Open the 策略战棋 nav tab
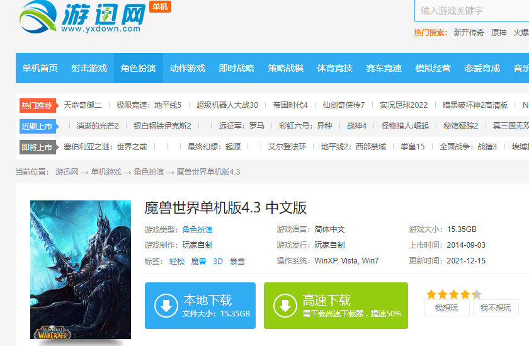 pyautogui.click(x=285, y=68)
